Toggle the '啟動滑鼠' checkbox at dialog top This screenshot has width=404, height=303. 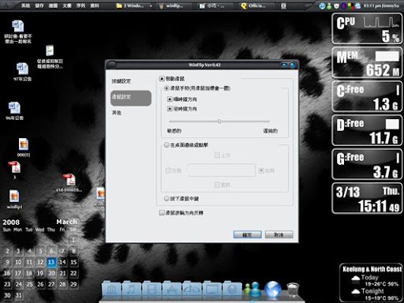(x=162, y=79)
